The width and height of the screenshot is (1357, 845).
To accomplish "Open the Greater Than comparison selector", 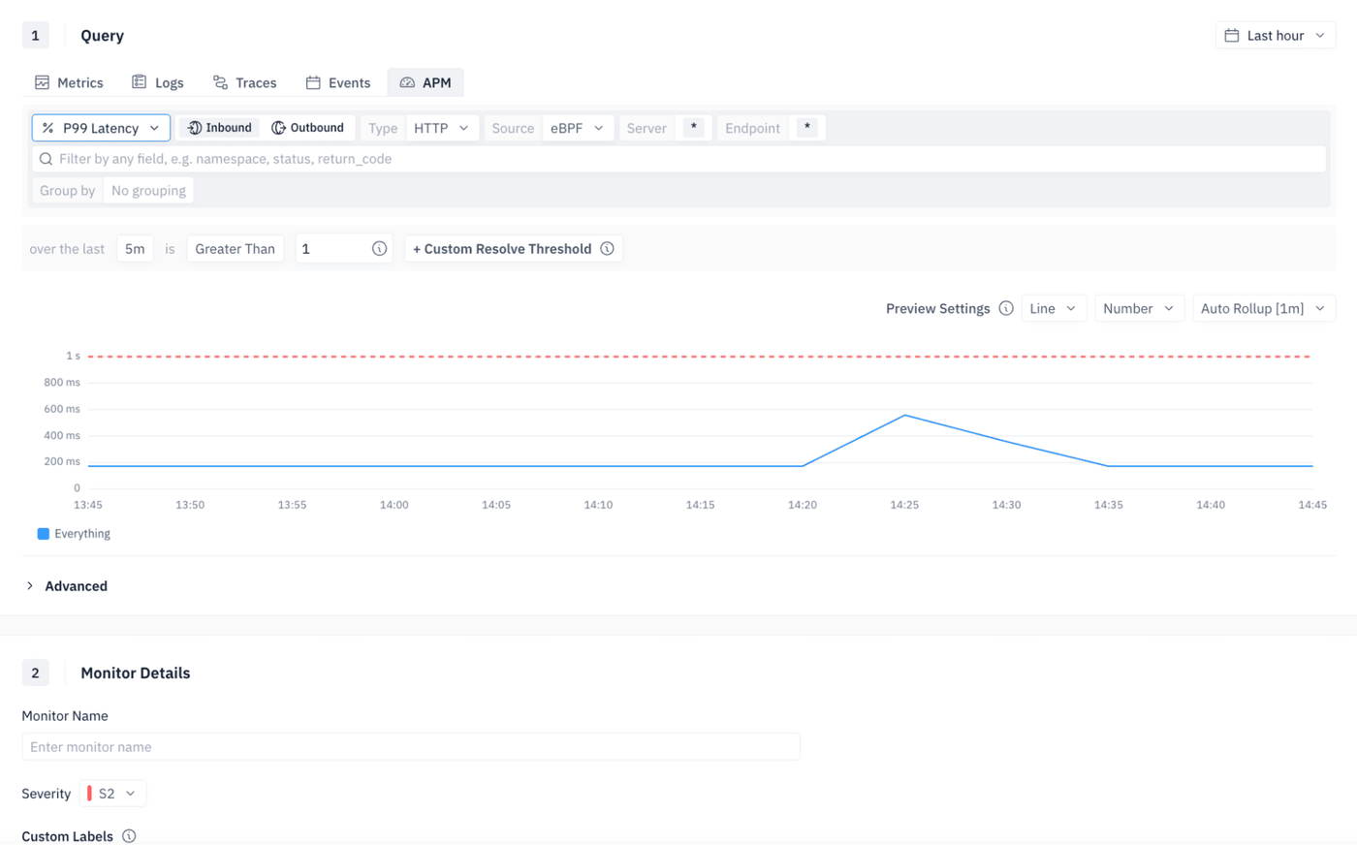I will [x=236, y=249].
